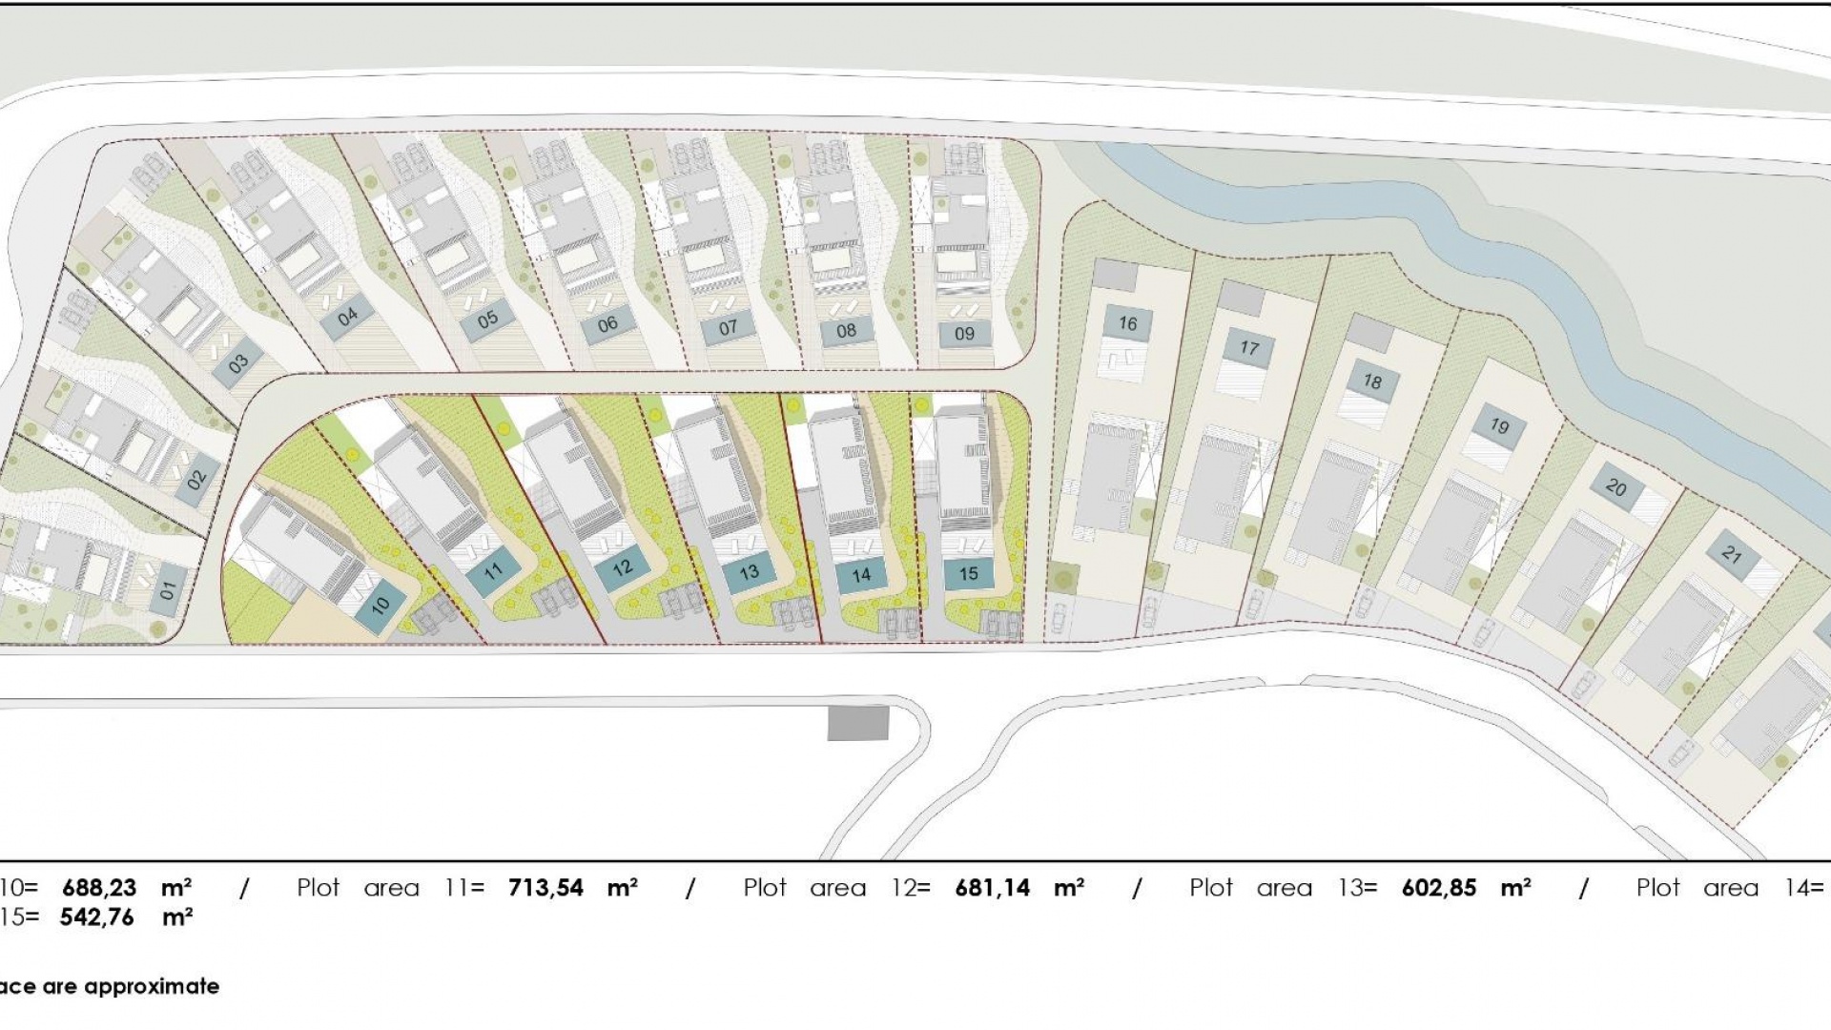Select plot 07 label

pyautogui.click(x=728, y=328)
